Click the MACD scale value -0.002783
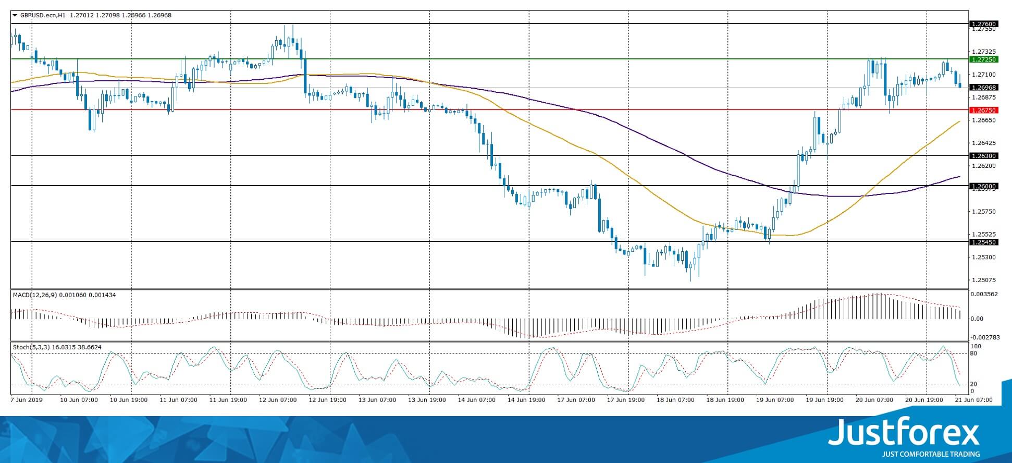Viewport: 1012px width, 463px height. [x=984, y=337]
